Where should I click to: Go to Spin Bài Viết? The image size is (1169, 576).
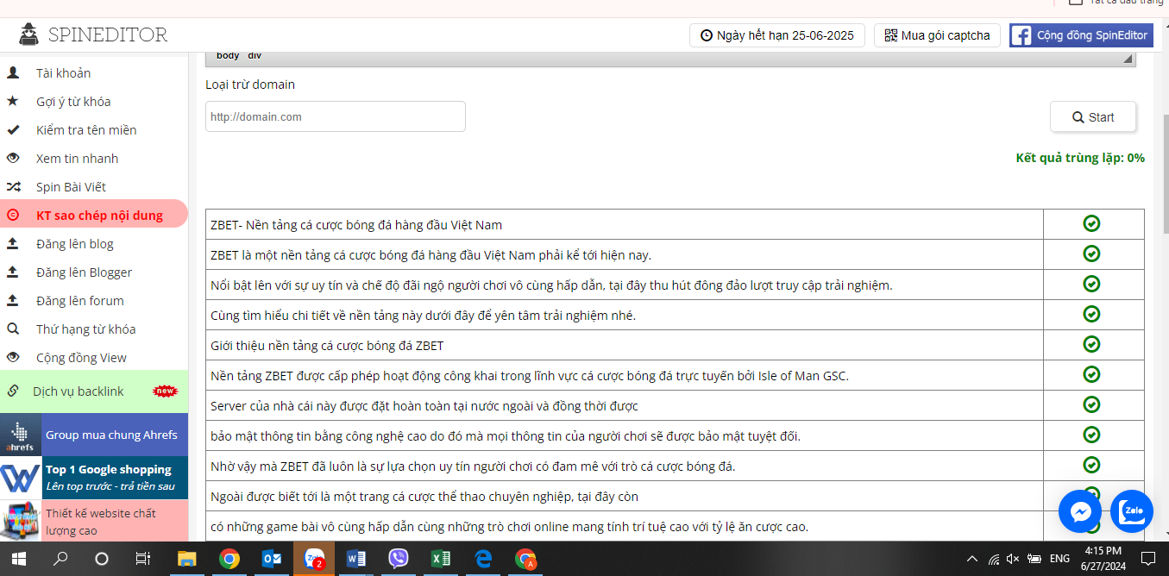point(71,187)
